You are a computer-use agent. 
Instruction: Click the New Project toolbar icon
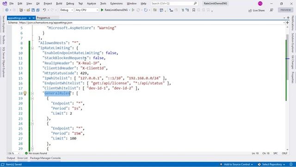[x=21, y=10]
